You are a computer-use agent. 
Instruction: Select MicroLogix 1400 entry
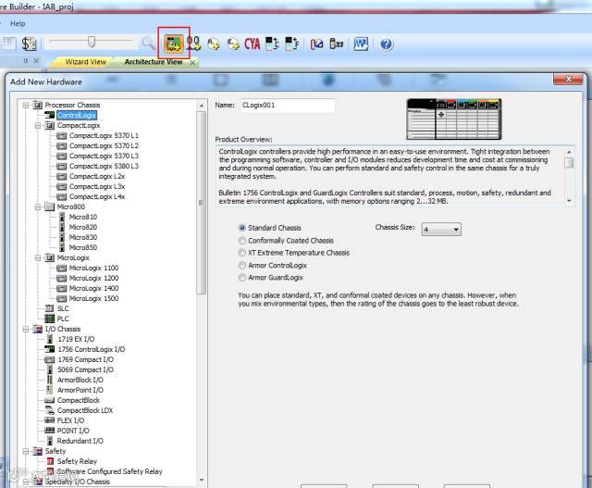click(x=93, y=288)
